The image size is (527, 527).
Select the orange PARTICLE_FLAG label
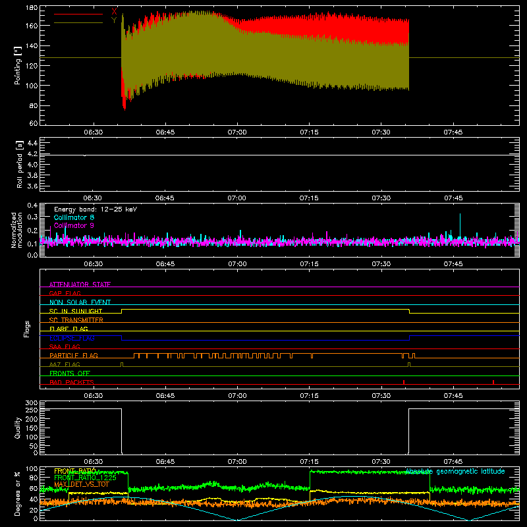pyautogui.click(x=74, y=356)
